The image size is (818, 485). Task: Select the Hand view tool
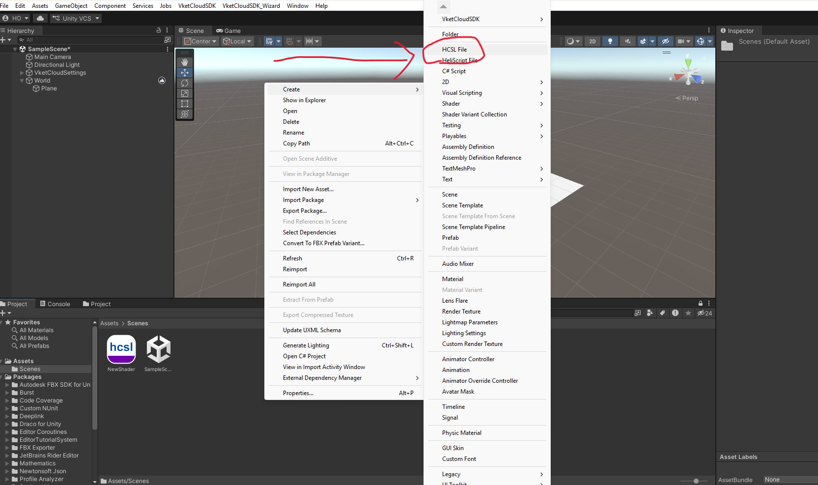pyautogui.click(x=185, y=62)
